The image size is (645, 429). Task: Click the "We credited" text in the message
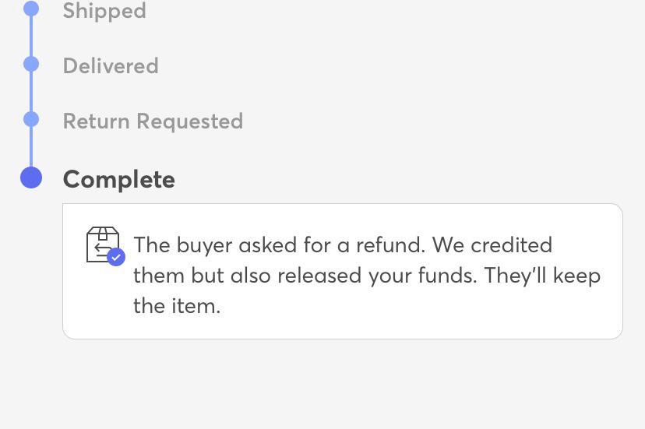pos(492,245)
